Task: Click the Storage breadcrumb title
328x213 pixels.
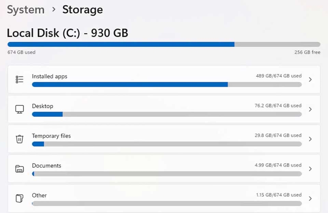Action: pos(83,9)
